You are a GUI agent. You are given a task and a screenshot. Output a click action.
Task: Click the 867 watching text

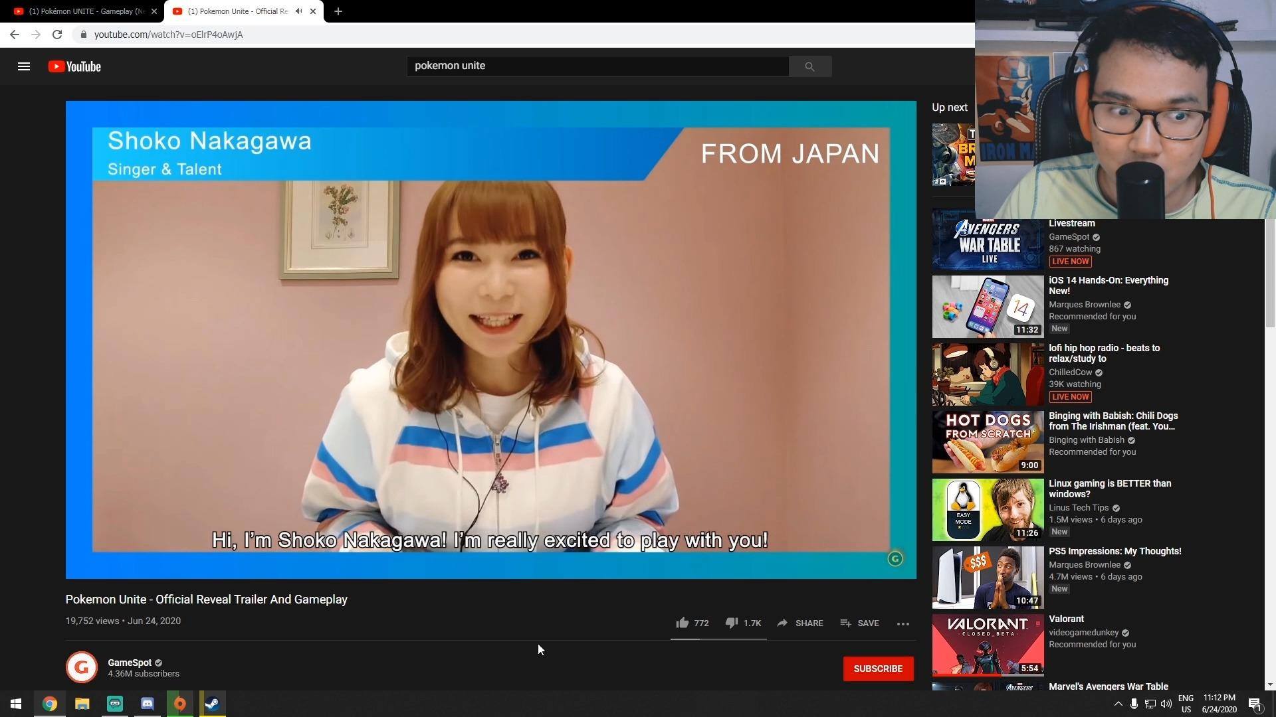[1075, 249]
